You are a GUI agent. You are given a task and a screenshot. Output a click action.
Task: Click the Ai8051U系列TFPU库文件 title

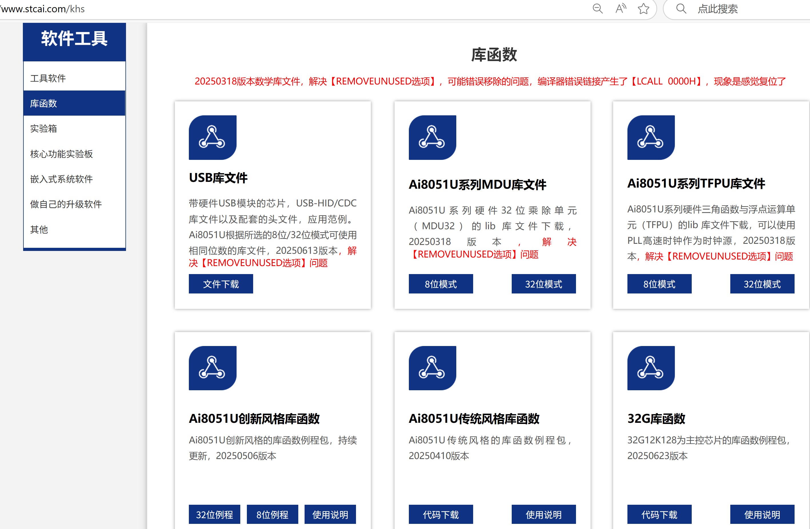[x=696, y=184]
